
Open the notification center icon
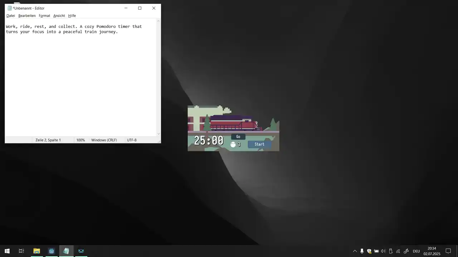[448, 251]
